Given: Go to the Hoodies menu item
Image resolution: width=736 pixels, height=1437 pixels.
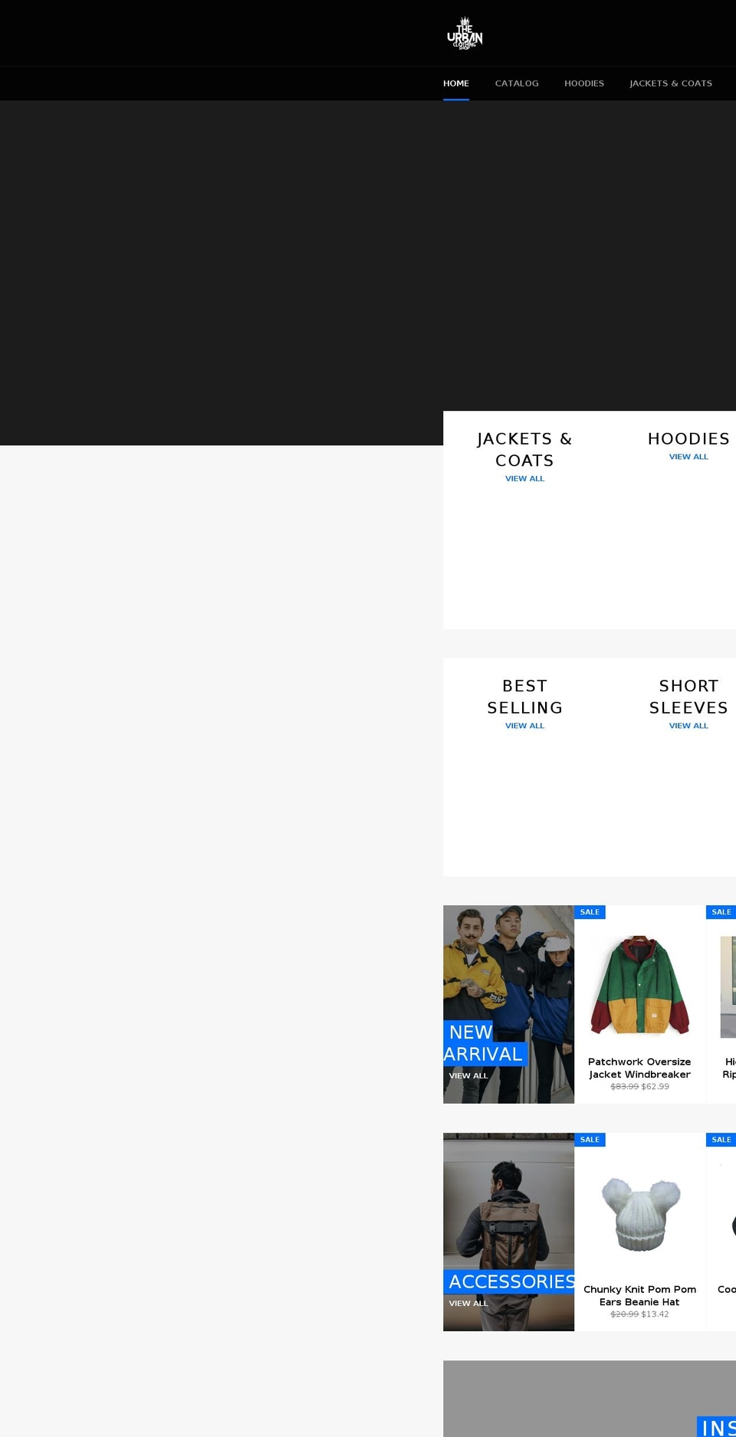Looking at the screenshot, I should click(x=584, y=84).
